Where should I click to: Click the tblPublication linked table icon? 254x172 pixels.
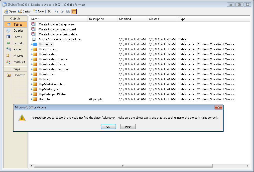(34, 54)
